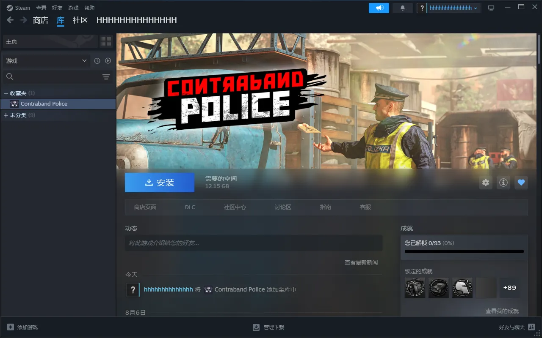Open the 好友 menu

(x=57, y=8)
